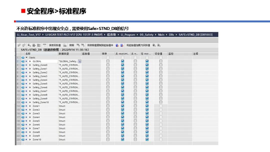Uncheck HMI/OPC accessible checkbox for Safety_Zone5

pos(122,84)
